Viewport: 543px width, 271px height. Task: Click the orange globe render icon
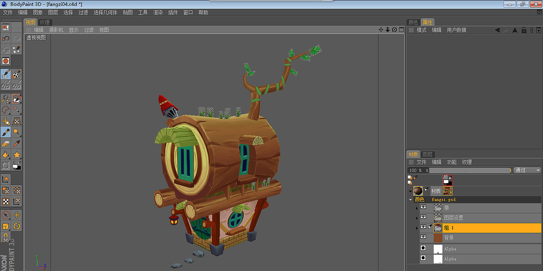6,61
